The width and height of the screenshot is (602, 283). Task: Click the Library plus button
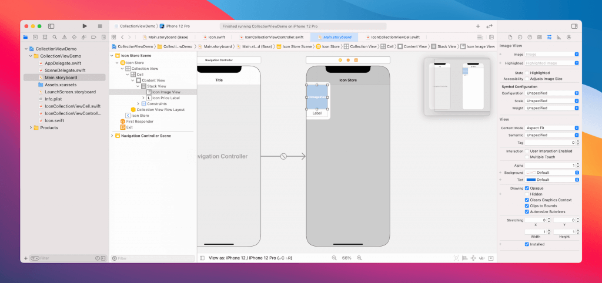click(x=478, y=26)
